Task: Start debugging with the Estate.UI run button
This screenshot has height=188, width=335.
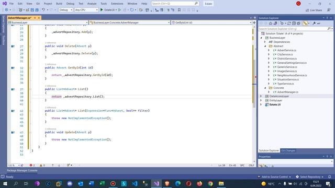Action: click(108, 10)
